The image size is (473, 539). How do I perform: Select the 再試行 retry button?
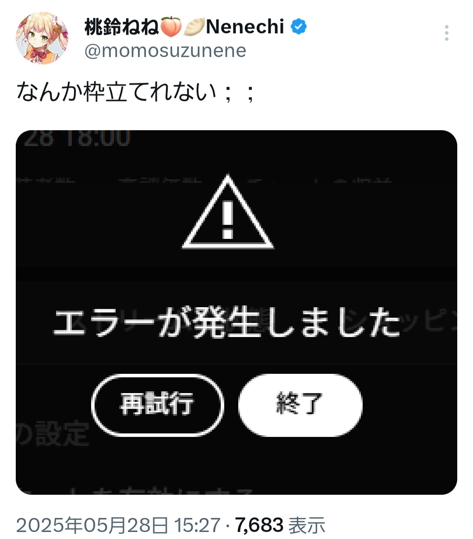pos(158,404)
